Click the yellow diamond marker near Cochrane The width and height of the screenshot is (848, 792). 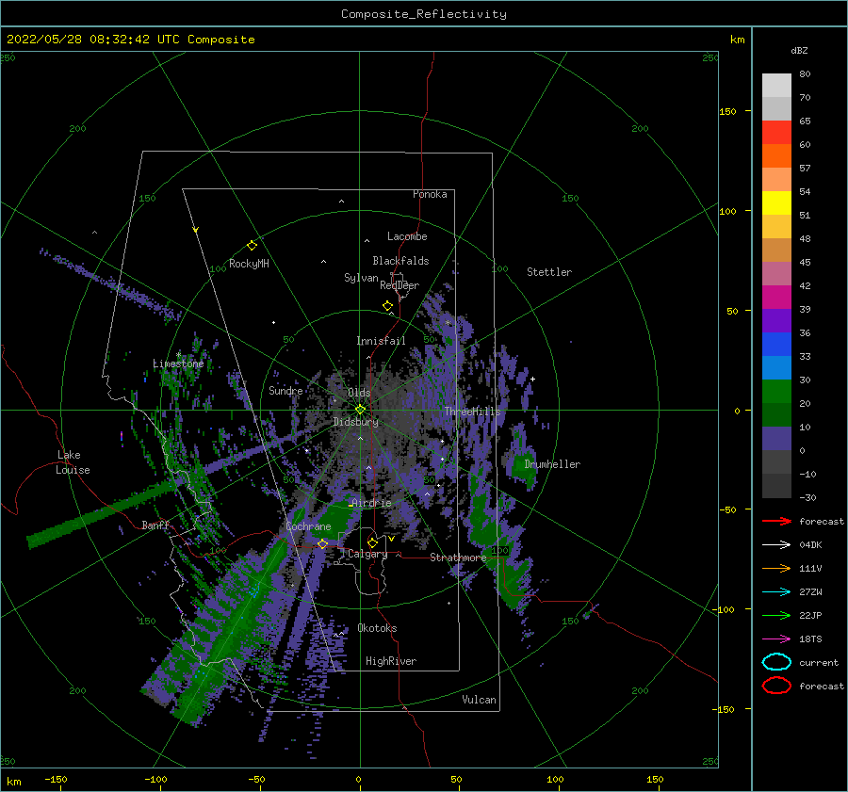(322, 543)
